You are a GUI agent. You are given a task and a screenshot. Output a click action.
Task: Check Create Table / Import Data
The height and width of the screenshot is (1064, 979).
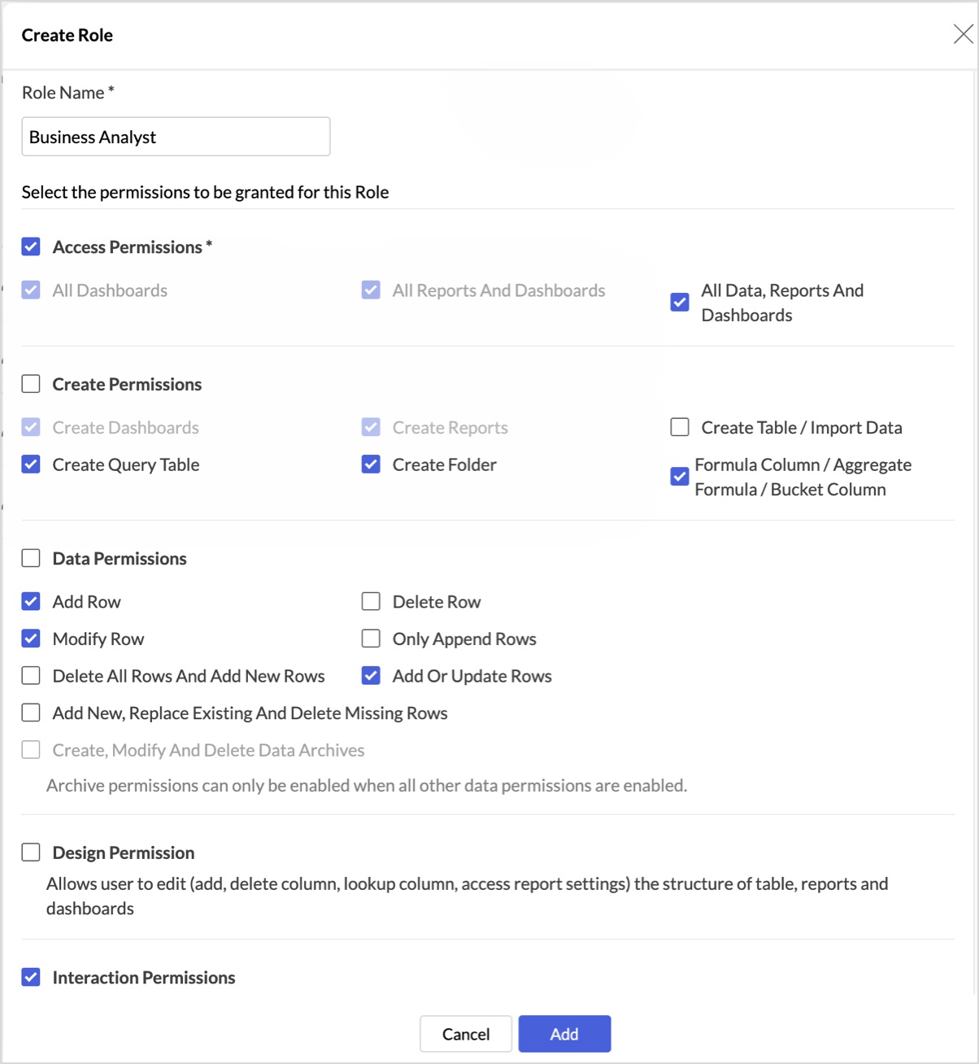coord(680,427)
